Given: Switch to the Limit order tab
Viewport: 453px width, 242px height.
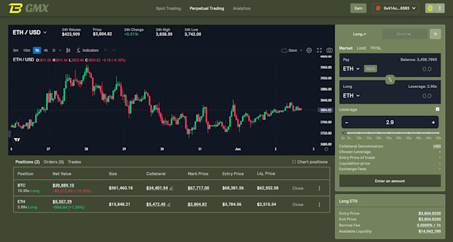Looking at the screenshot, I should click(361, 48).
